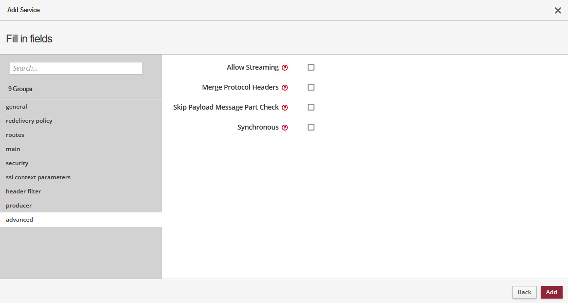The width and height of the screenshot is (568, 303).
Task: Show help tooltip for Synchronous option
Action: coord(285,128)
